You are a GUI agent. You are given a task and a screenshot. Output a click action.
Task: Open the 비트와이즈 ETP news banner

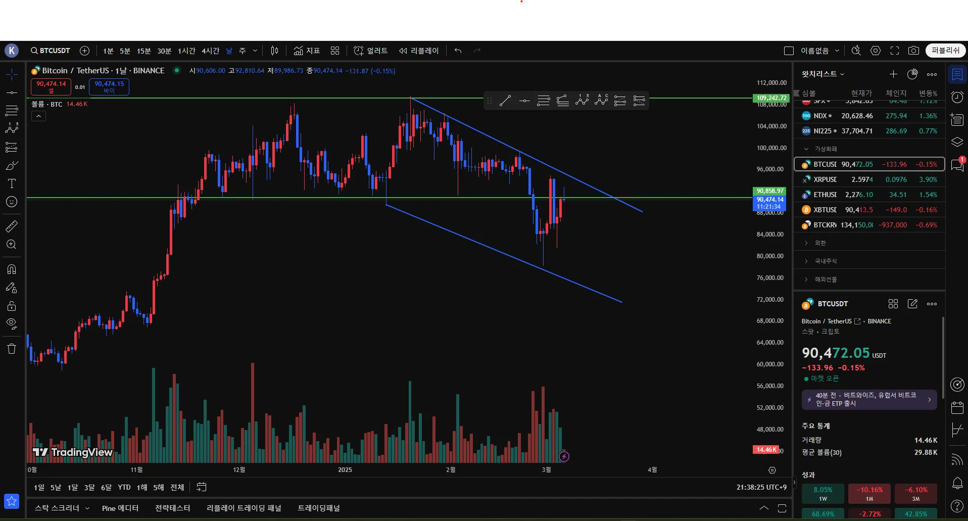pyautogui.click(x=869, y=399)
